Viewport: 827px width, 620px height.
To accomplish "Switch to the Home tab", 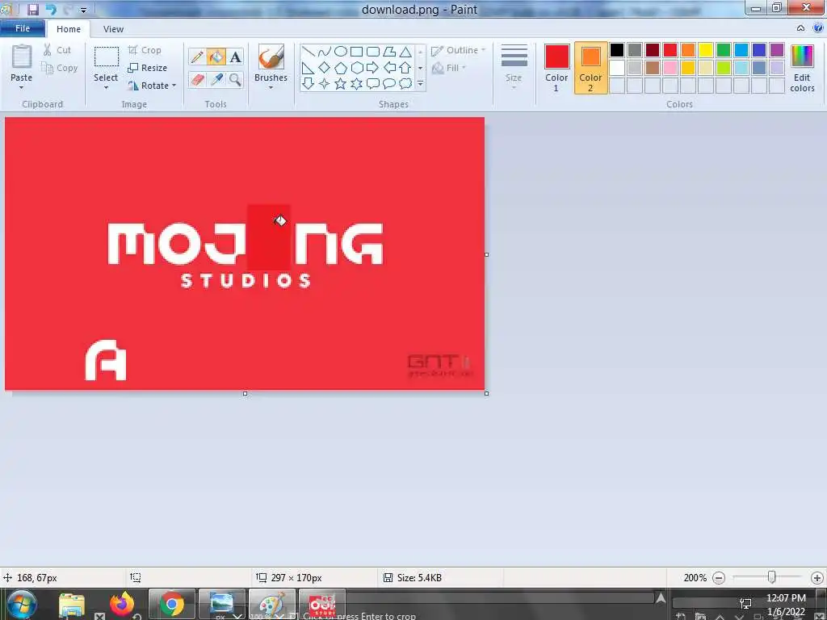I will (69, 29).
